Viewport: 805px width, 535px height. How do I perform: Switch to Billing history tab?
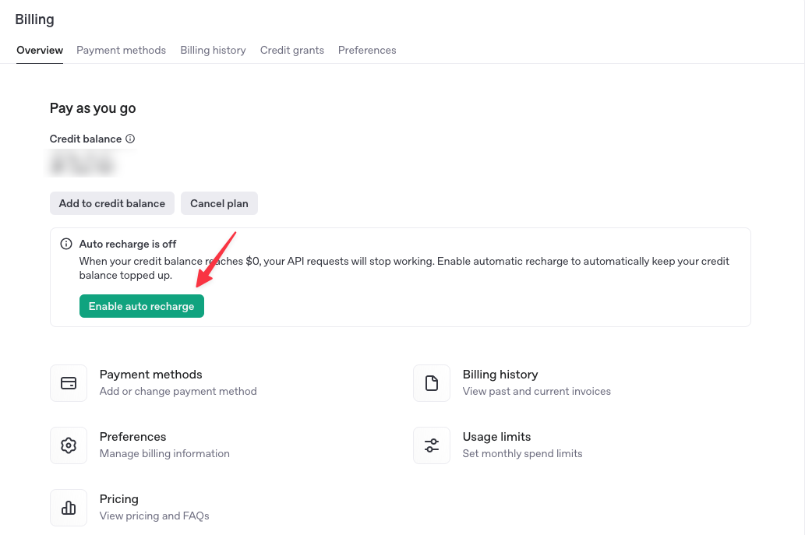pos(213,51)
